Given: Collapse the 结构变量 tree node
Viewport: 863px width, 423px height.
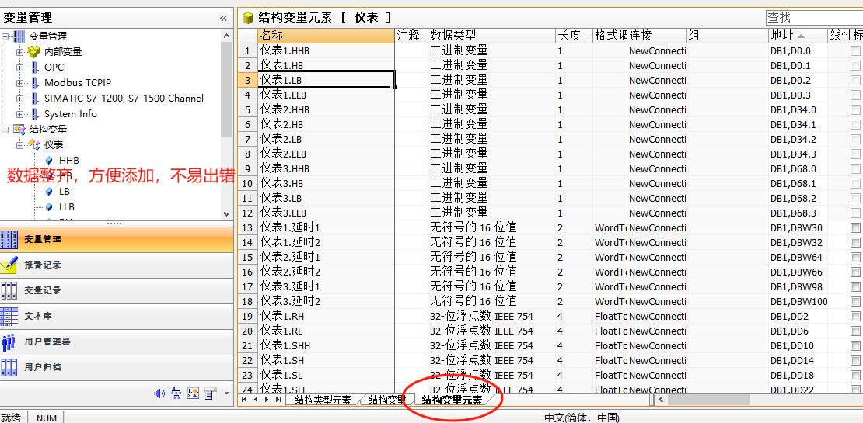Looking at the screenshot, I should pos(6,130).
